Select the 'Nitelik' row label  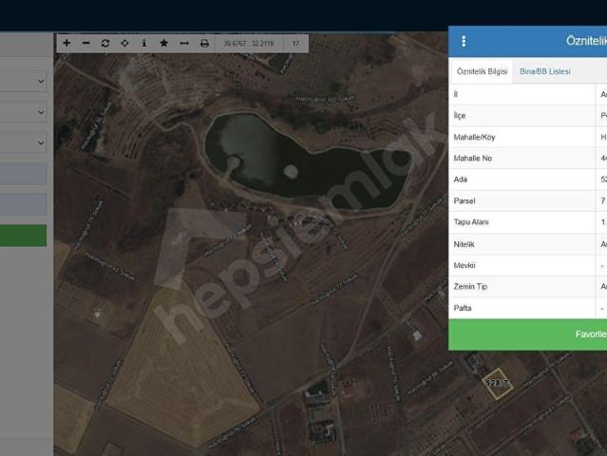(x=464, y=244)
